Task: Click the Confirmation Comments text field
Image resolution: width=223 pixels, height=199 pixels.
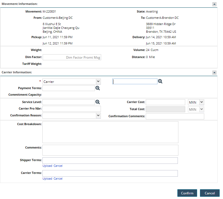Action: point(175,116)
